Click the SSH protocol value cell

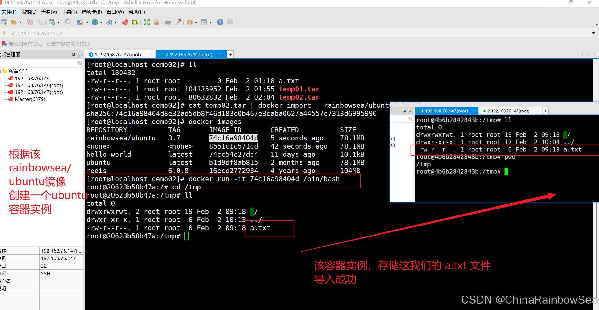tap(62, 274)
